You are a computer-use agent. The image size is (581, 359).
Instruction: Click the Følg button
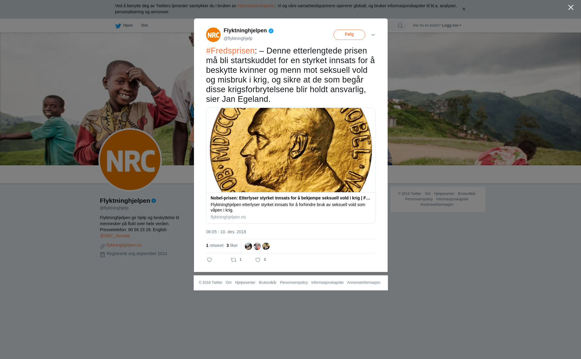(349, 34)
